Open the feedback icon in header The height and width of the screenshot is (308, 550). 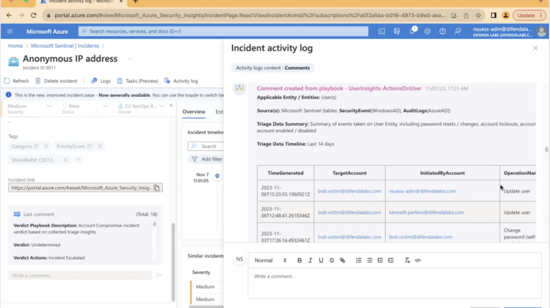pos(458,31)
